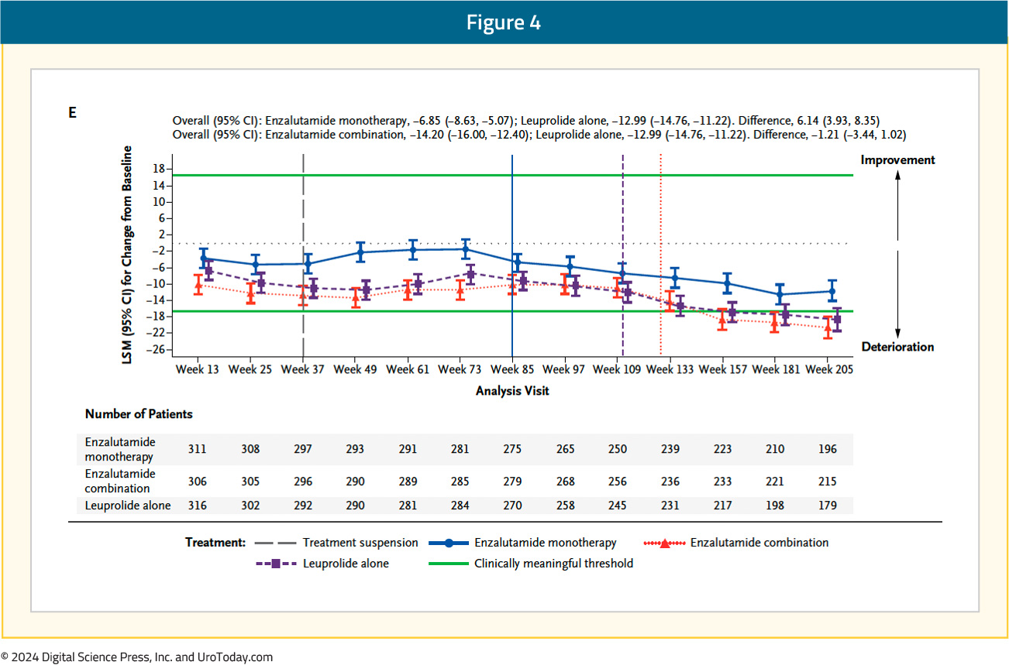Click the Week 61 axis label
1009x665 pixels.
[x=408, y=370]
